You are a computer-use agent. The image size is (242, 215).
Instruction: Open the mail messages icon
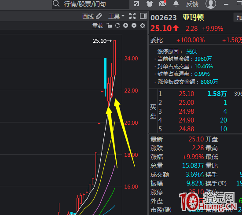tap(163, 4)
